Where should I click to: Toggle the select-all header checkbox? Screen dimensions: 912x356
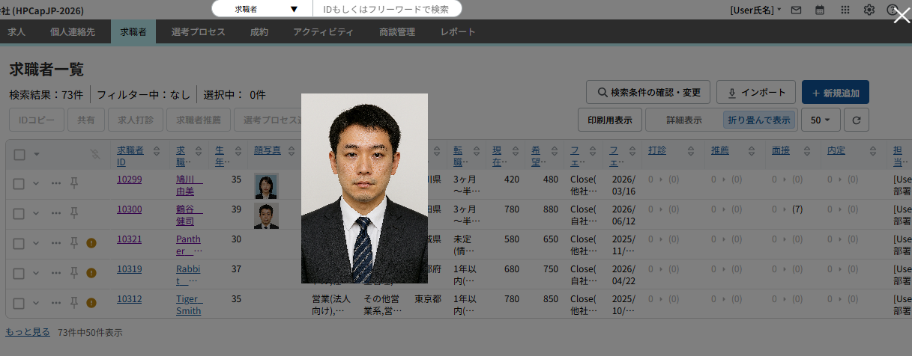(19, 154)
